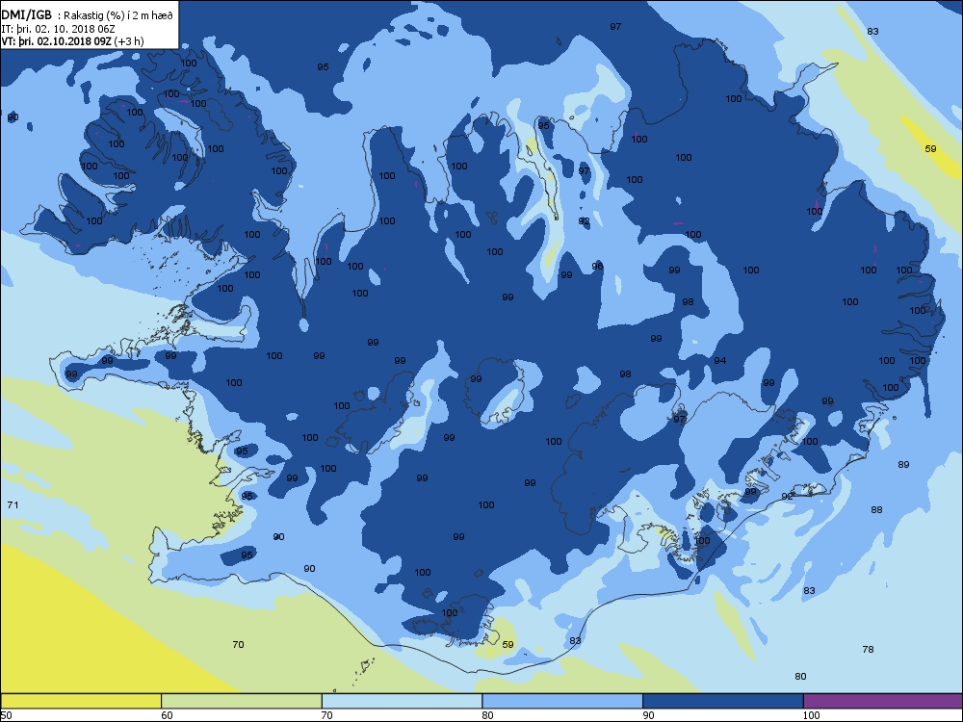This screenshot has height=722, width=963.
Task: Click the 70 value in the green southwest sea area
Action: 238,645
